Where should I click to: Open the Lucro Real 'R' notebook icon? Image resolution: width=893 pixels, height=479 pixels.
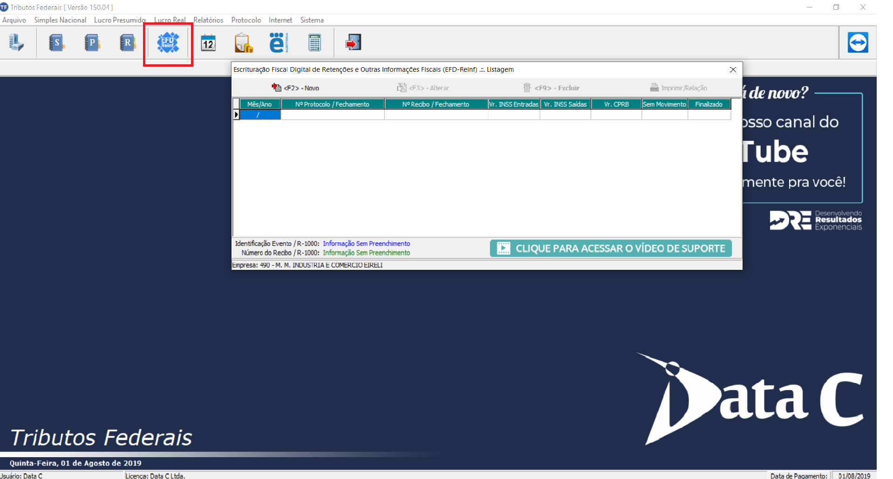tap(127, 42)
